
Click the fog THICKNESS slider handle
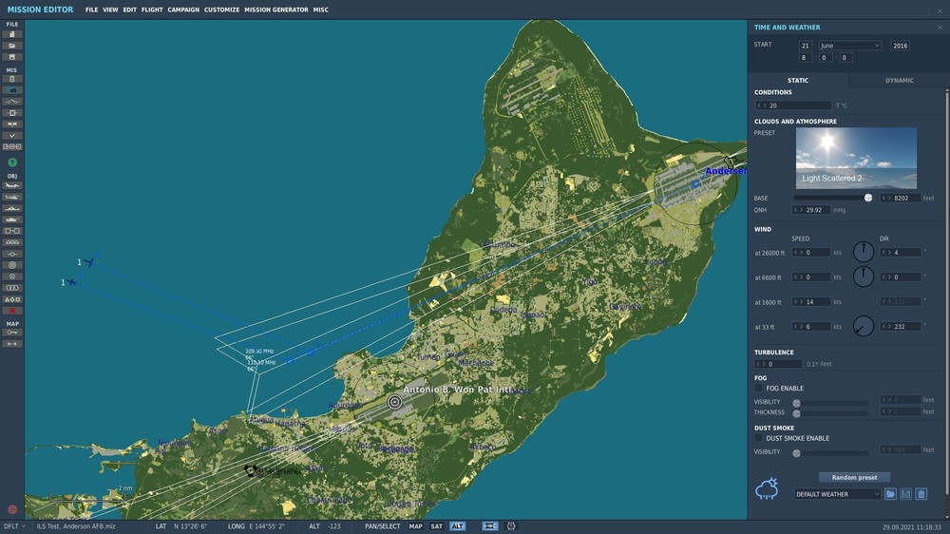[x=797, y=413]
